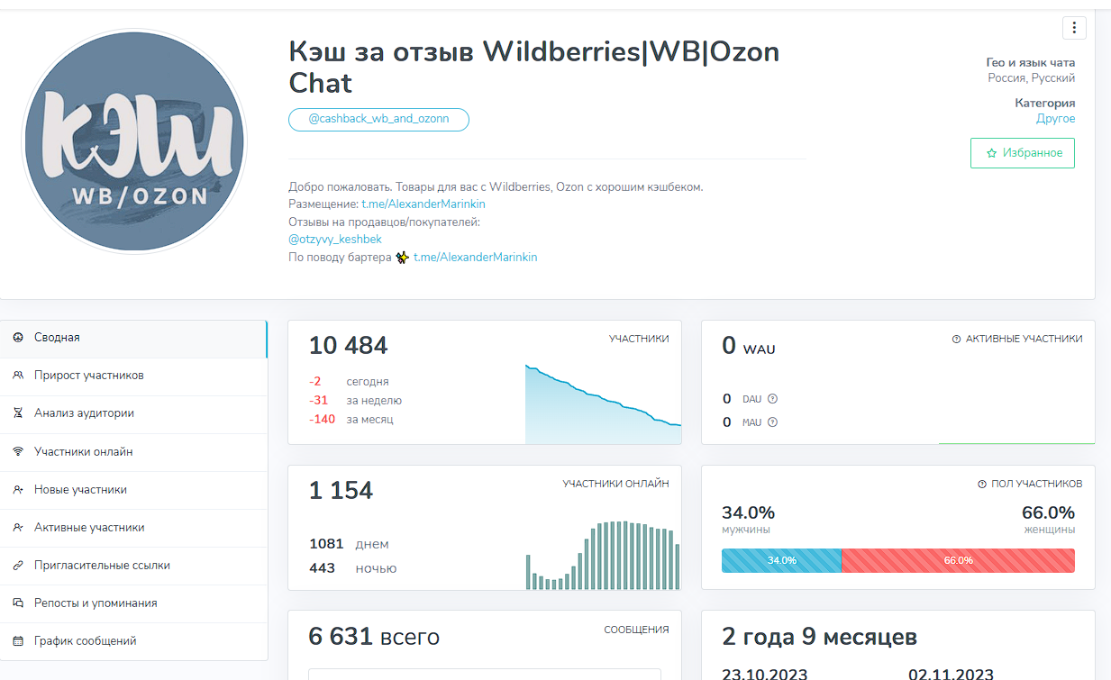Click the Новые участники user icon

[17, 490]
